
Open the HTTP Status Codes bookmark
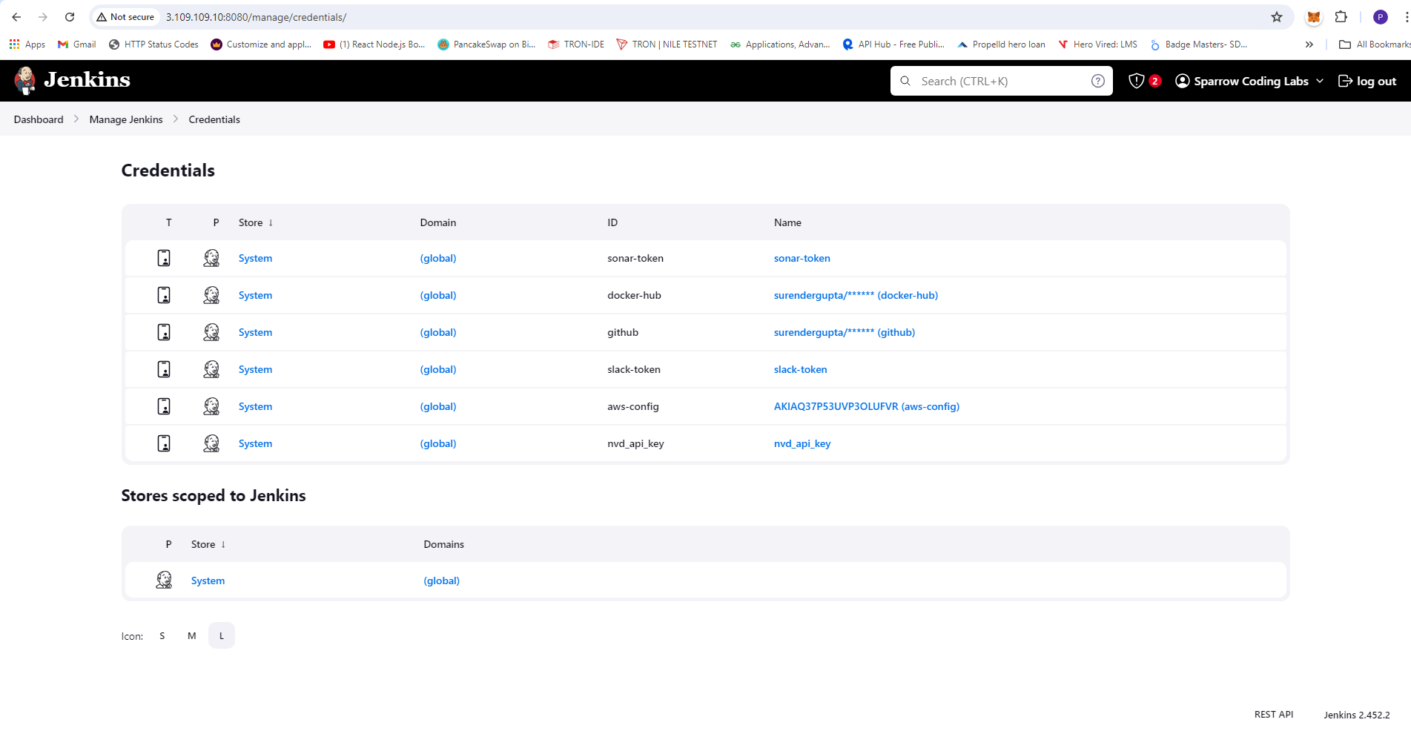coord(153,44)
